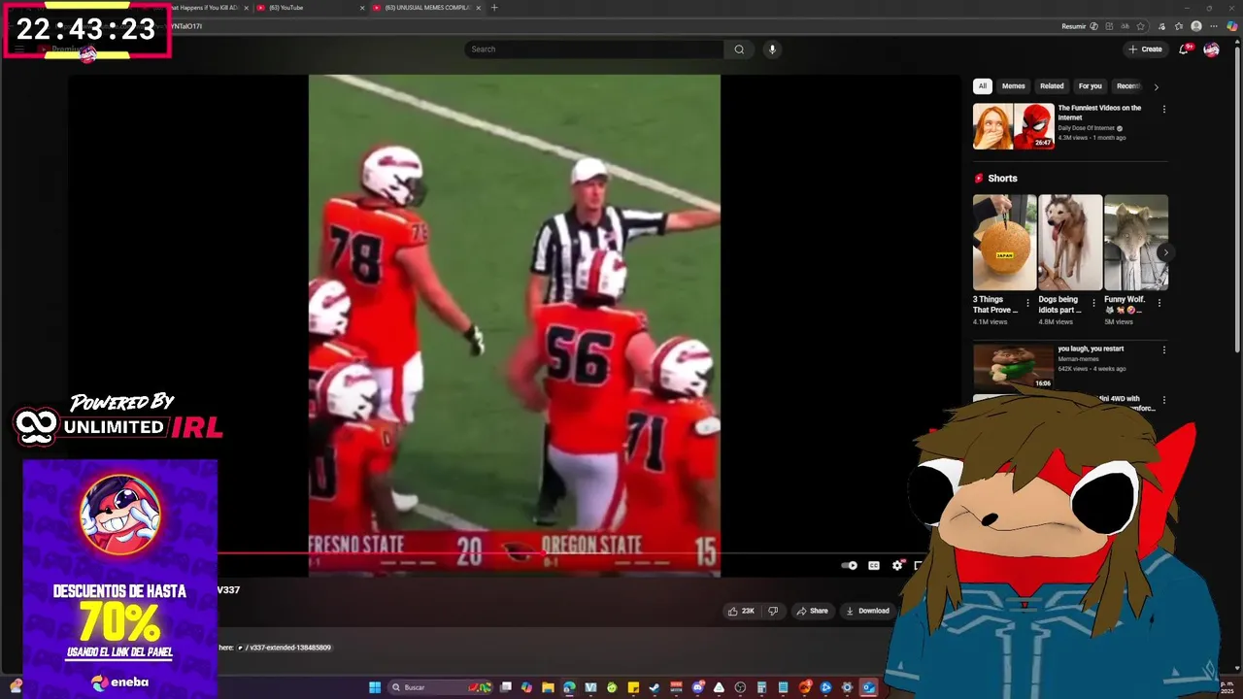This screenshot has height=699, width=1243.
Task: Open YouTube notifications bell
Action: click(x=1184, y=50)
